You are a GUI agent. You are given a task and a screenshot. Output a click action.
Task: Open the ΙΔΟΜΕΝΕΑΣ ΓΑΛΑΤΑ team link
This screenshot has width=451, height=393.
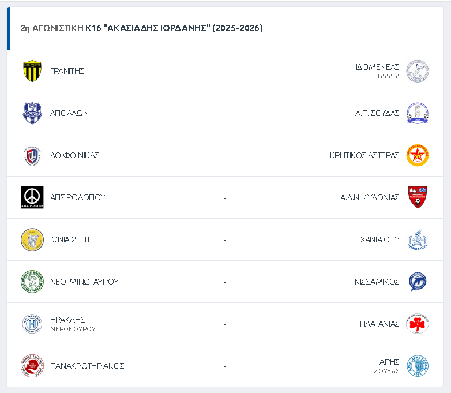[378, 71]
